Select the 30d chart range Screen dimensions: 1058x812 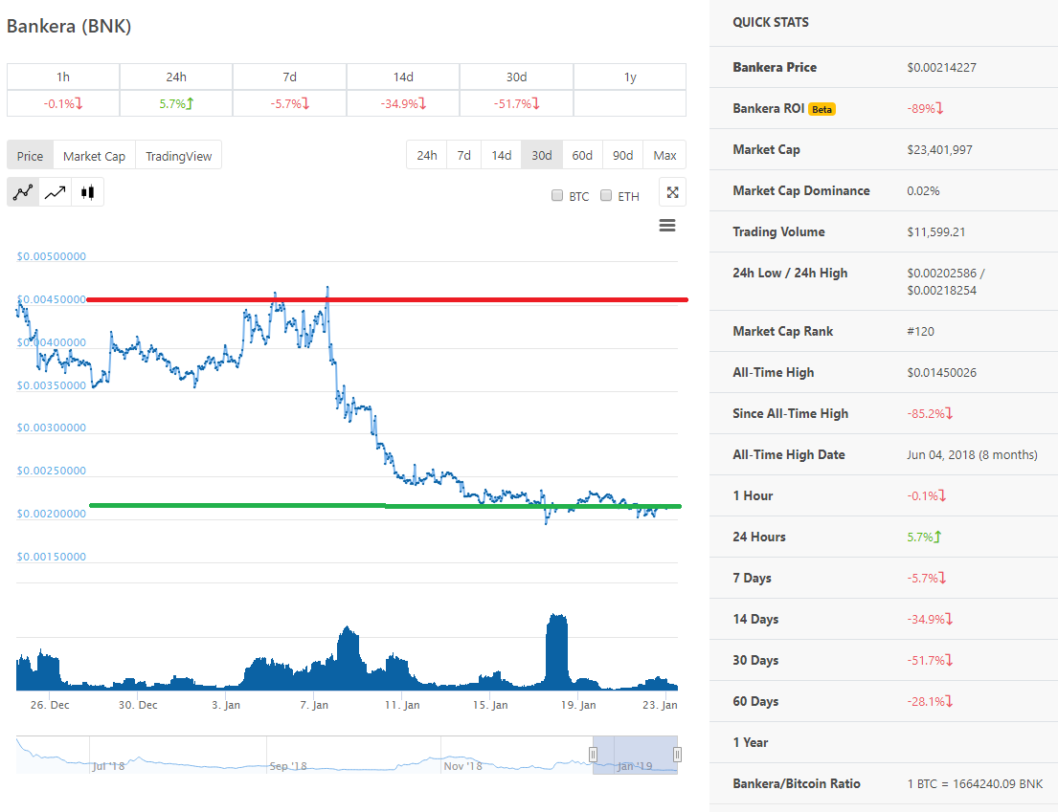tap(542, 155)
